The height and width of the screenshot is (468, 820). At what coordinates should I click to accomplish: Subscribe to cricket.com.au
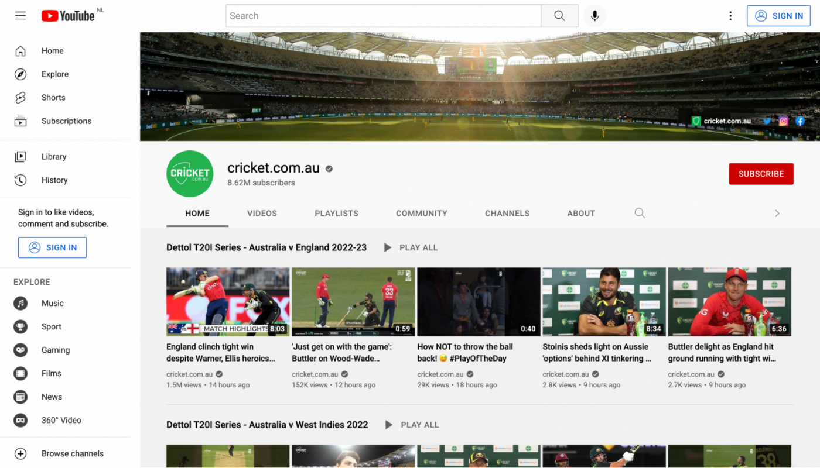[761, 174]
